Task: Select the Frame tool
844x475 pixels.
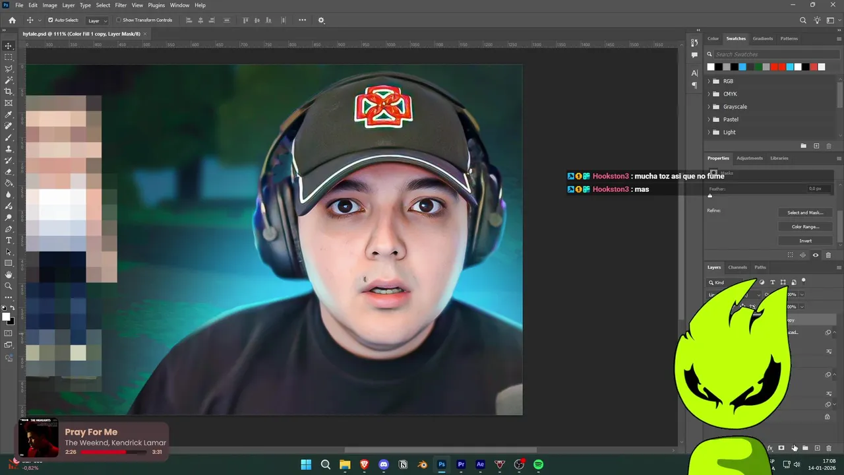Action: tap(9, 103)
